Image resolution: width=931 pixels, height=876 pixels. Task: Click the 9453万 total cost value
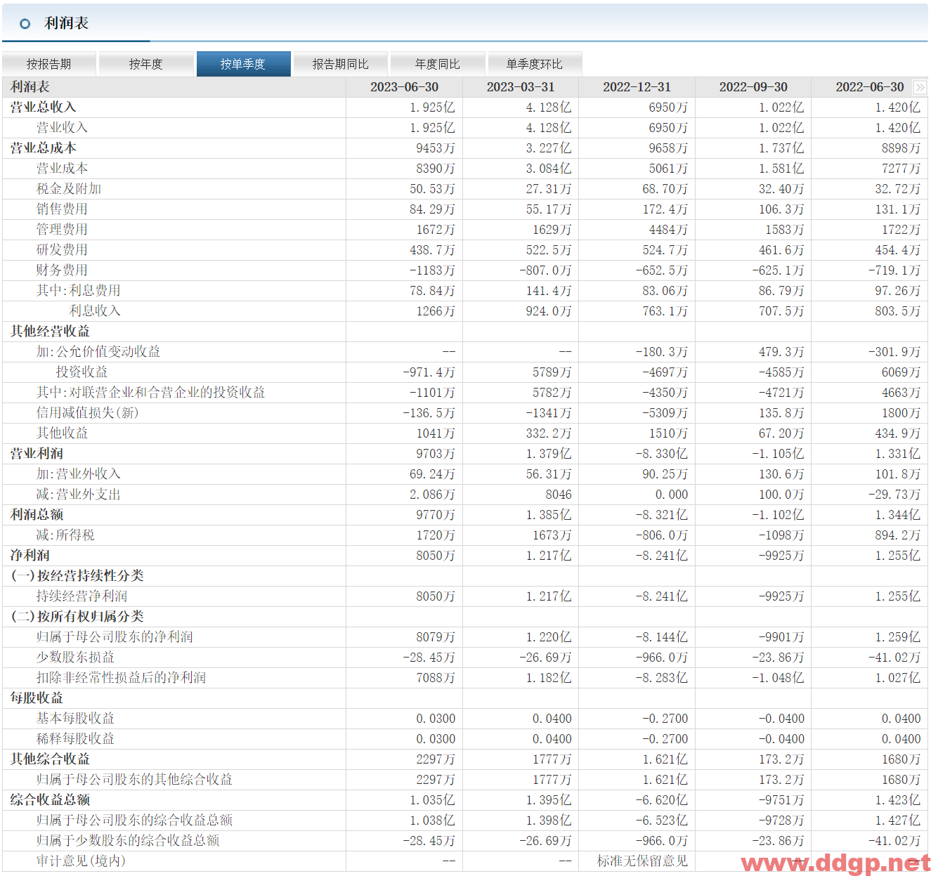click(x=436, y=149)
